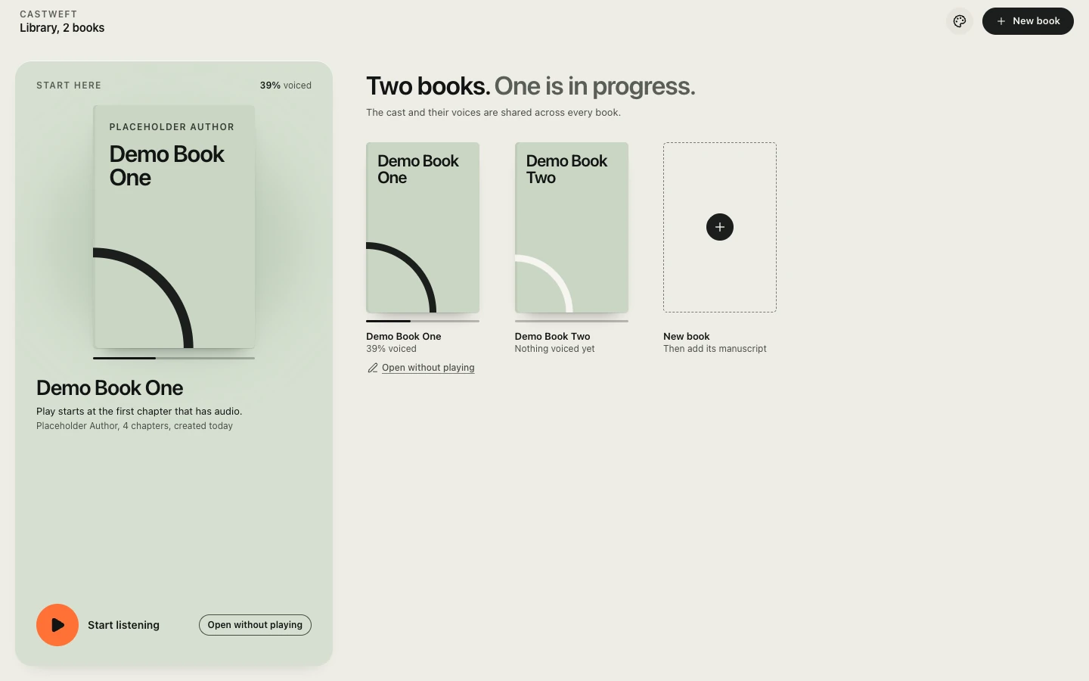Viewport: 1089px width, 681px height.
Task: Click the CASTWEFT brand label
Action: coord(48,14)
